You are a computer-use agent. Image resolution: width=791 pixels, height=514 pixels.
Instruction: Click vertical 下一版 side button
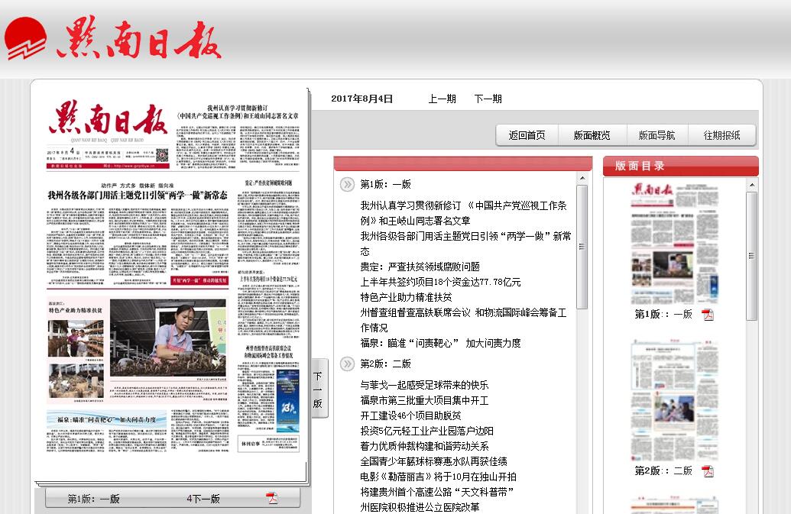[x=319, y=389]
